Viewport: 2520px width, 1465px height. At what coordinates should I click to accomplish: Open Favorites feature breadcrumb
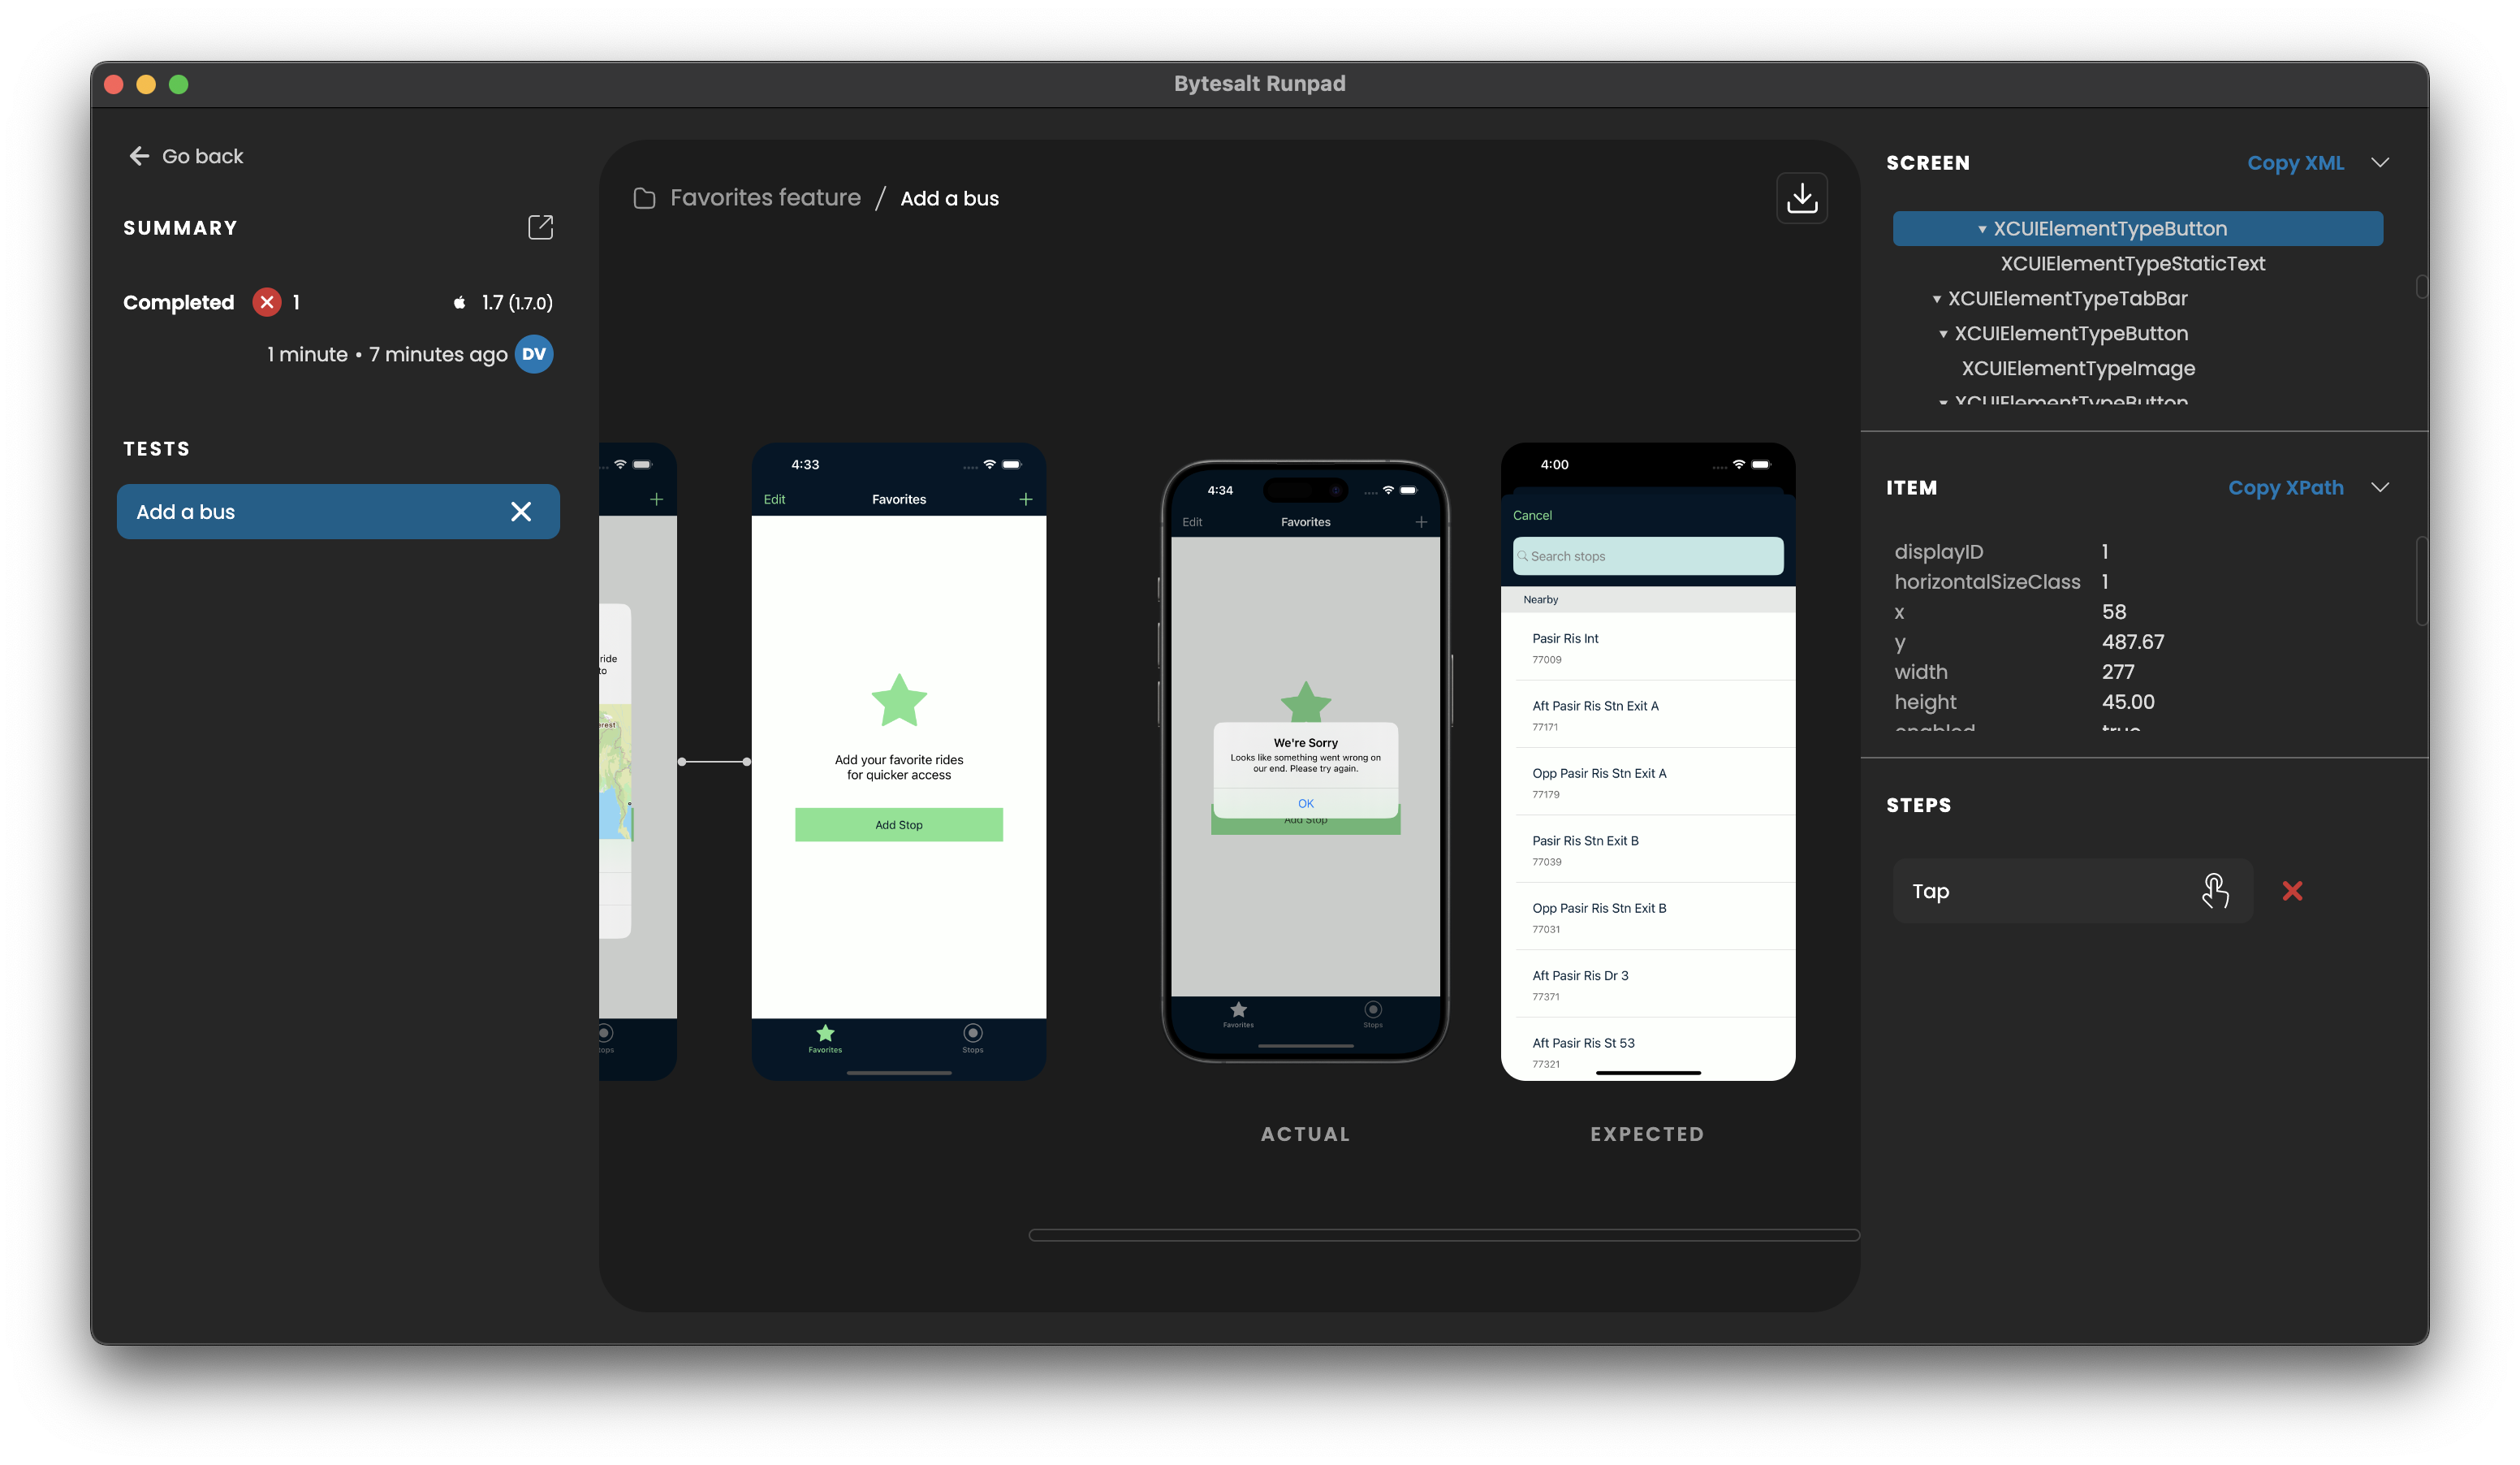coord(765,198)
